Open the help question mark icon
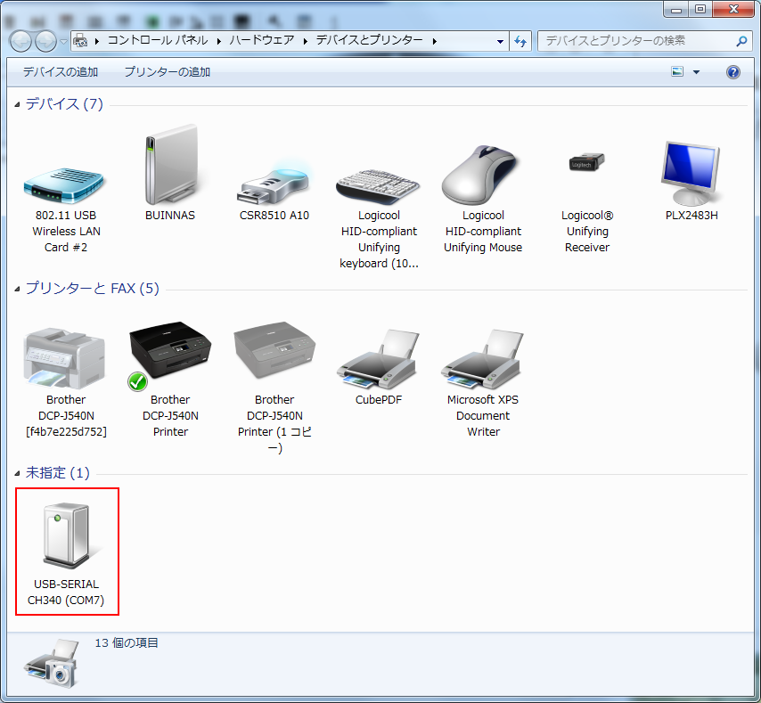Image resolution: width=761 pixels, height=703 pixels. 732,72
